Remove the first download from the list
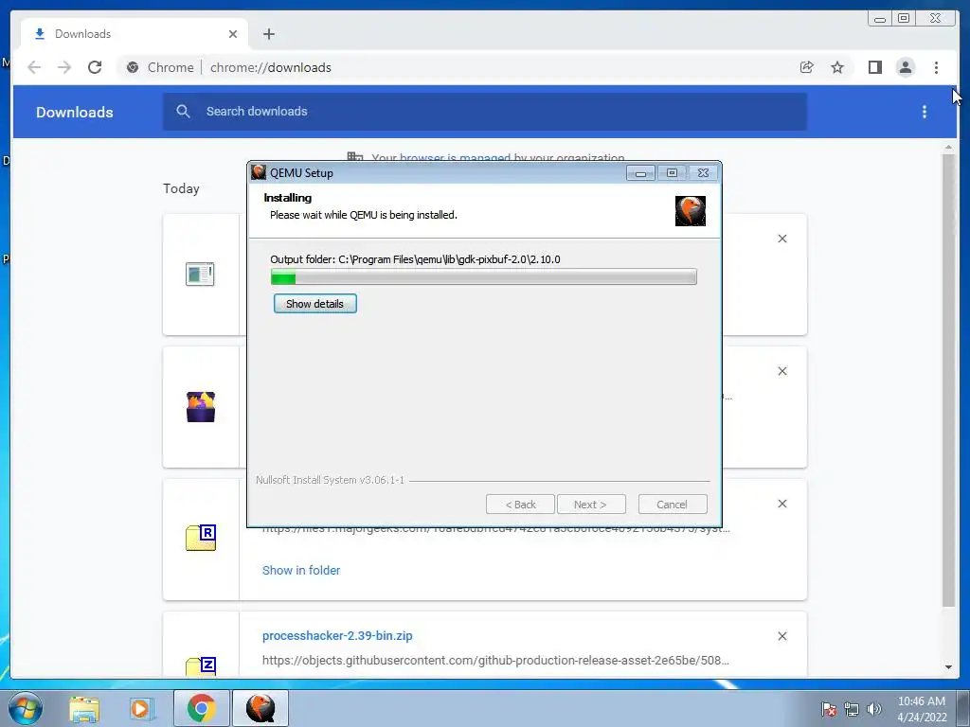The image size is (970, 727). tap(781, 239)
